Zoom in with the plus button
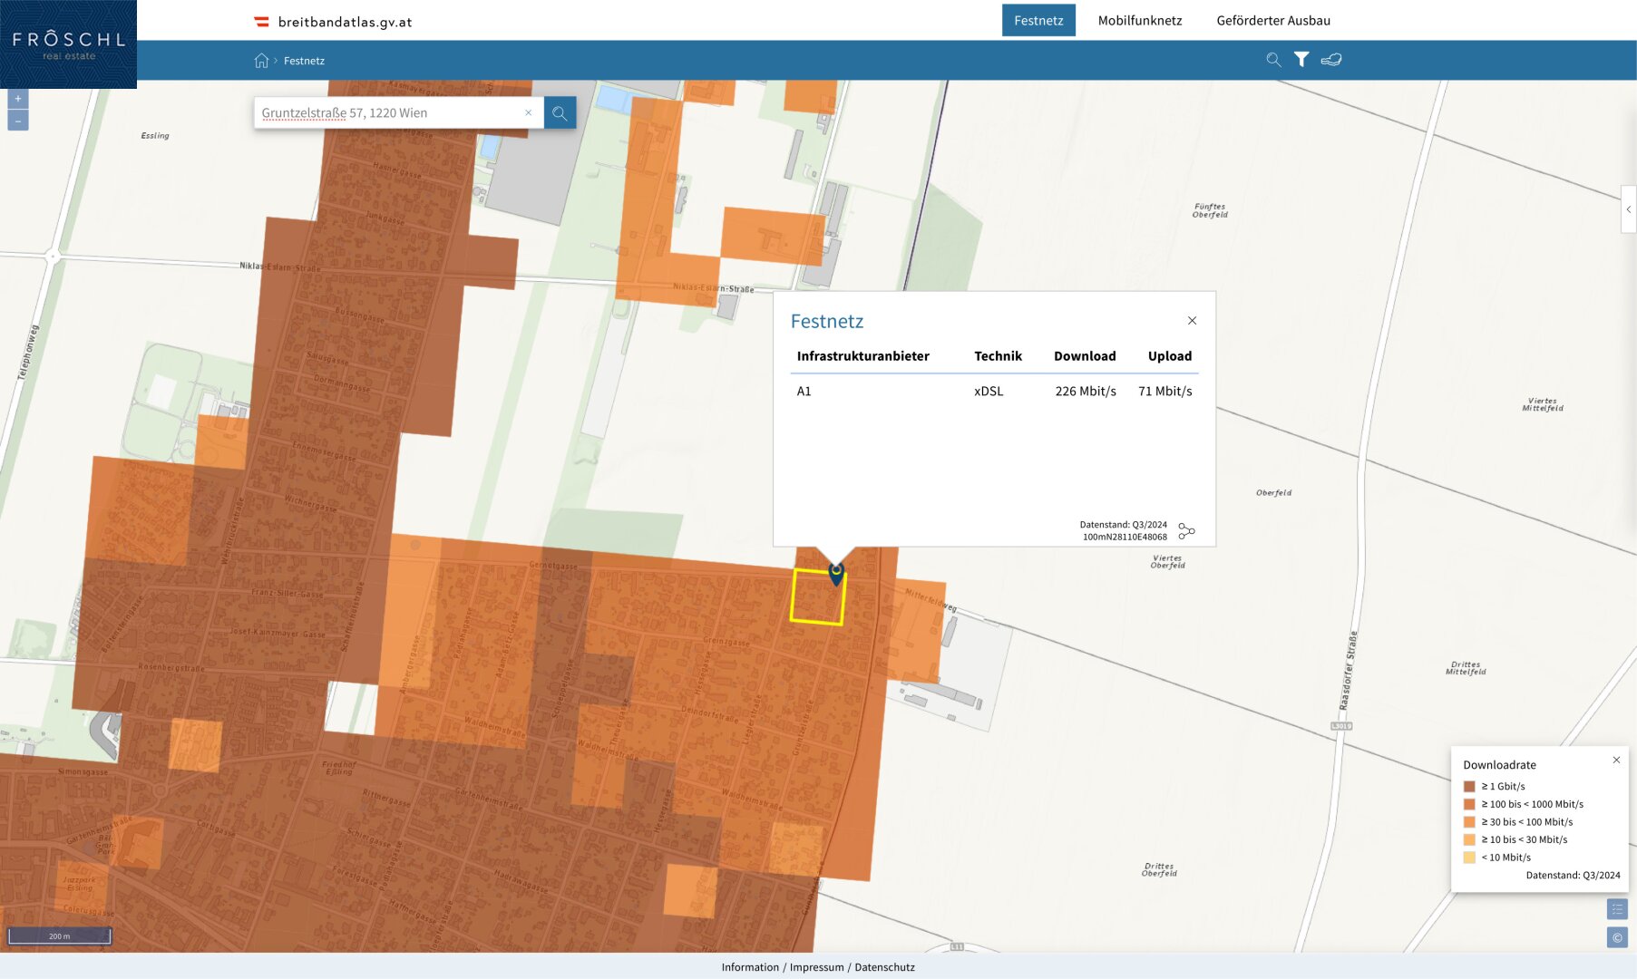1637x979 pixels. pos(18,99)
